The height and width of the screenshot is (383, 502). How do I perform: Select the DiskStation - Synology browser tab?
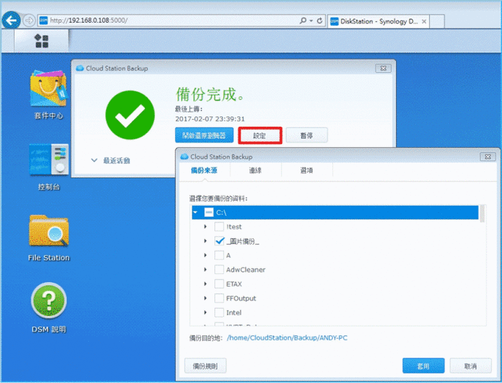coord(379,21)
